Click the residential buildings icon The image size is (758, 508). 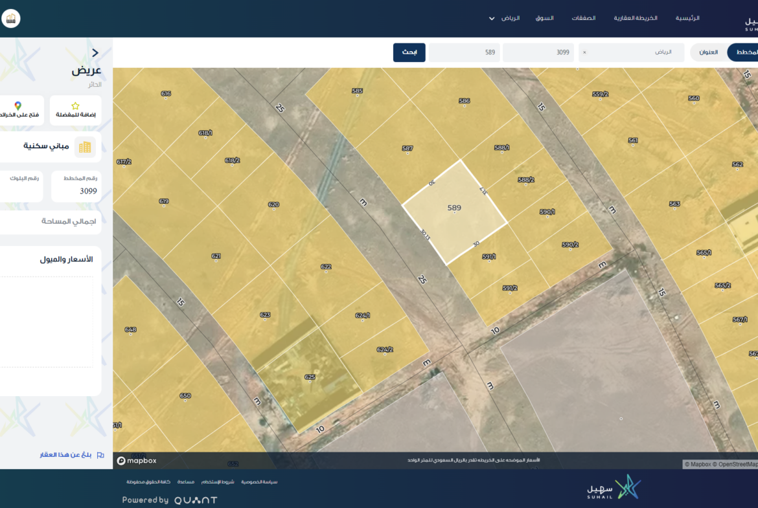click(x=85, y=147)
